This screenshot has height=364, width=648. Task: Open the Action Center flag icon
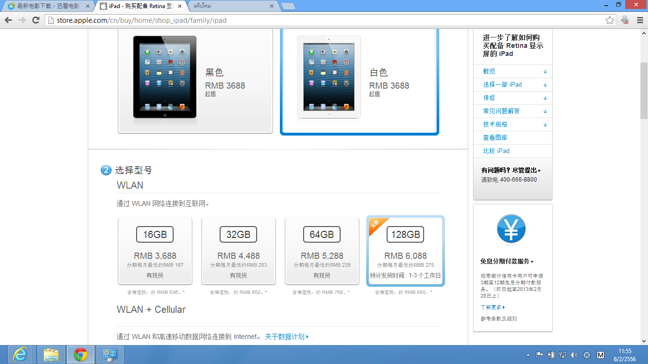(539, 355)
